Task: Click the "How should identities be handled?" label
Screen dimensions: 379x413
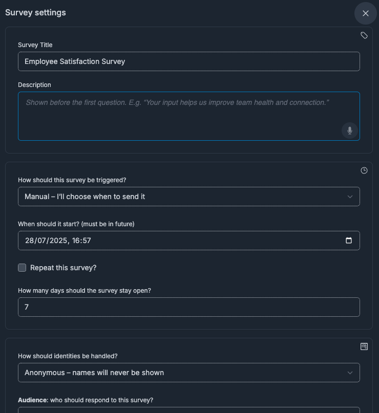Action: coord(68,356)
